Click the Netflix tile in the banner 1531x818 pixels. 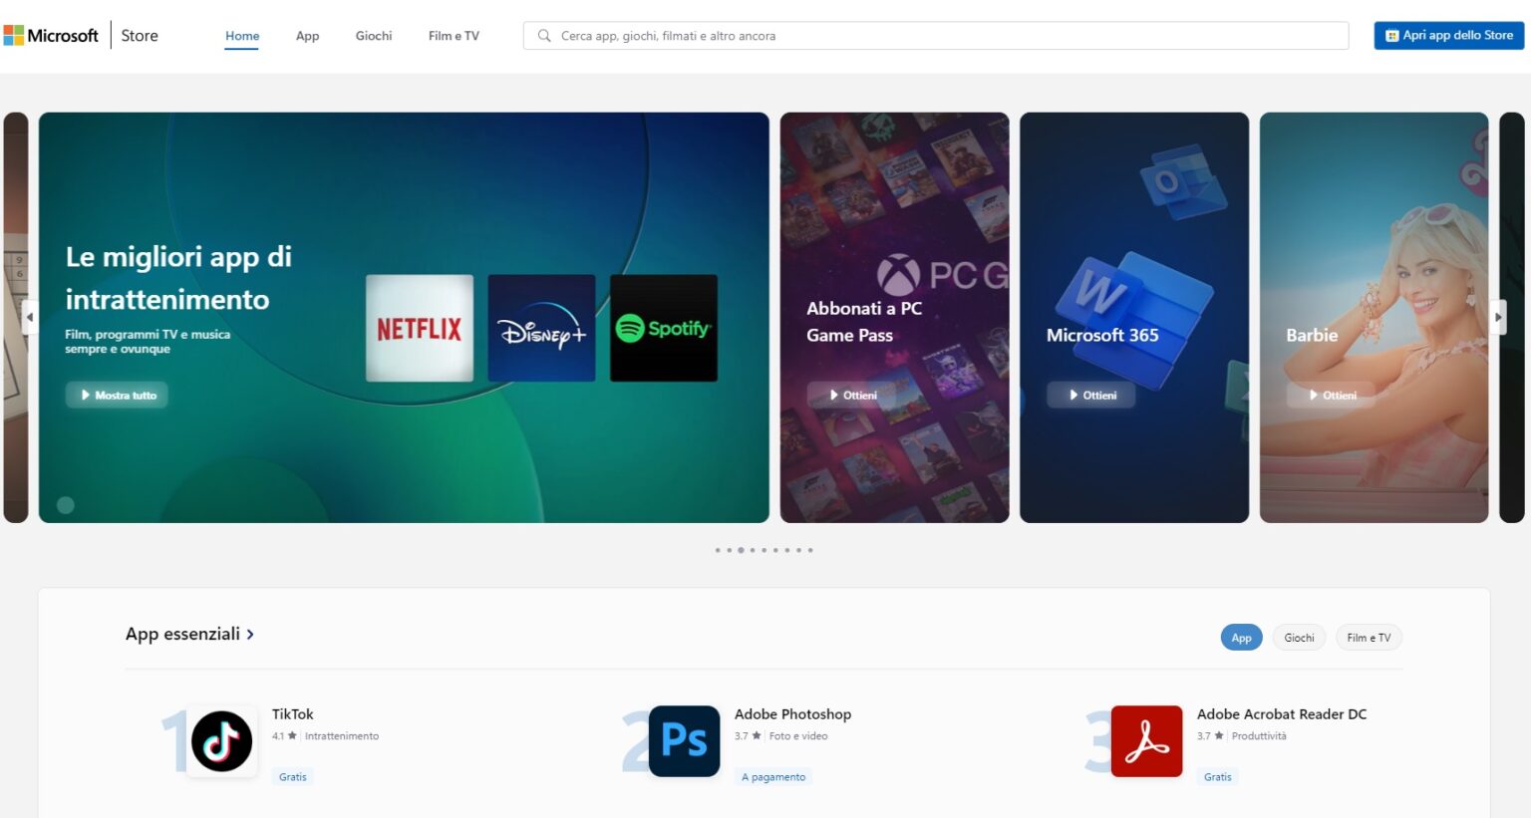point(420,328)
